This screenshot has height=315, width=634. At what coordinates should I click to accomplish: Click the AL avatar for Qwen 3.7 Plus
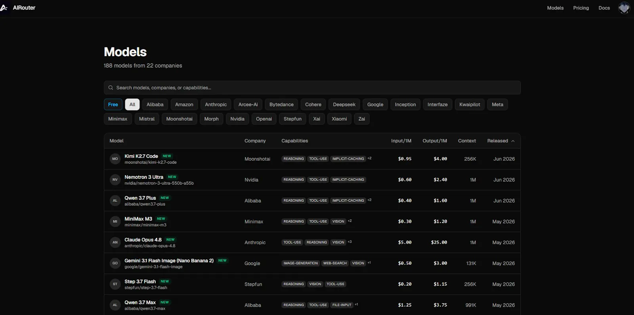[x=115, y=201]
